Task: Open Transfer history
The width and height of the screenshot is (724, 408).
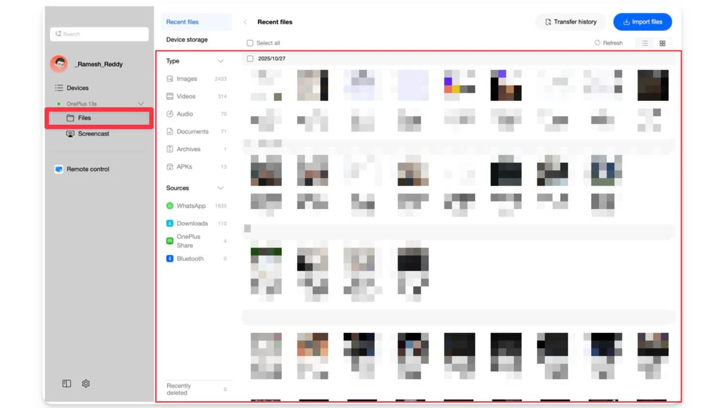Action: (x=571, y=22)
